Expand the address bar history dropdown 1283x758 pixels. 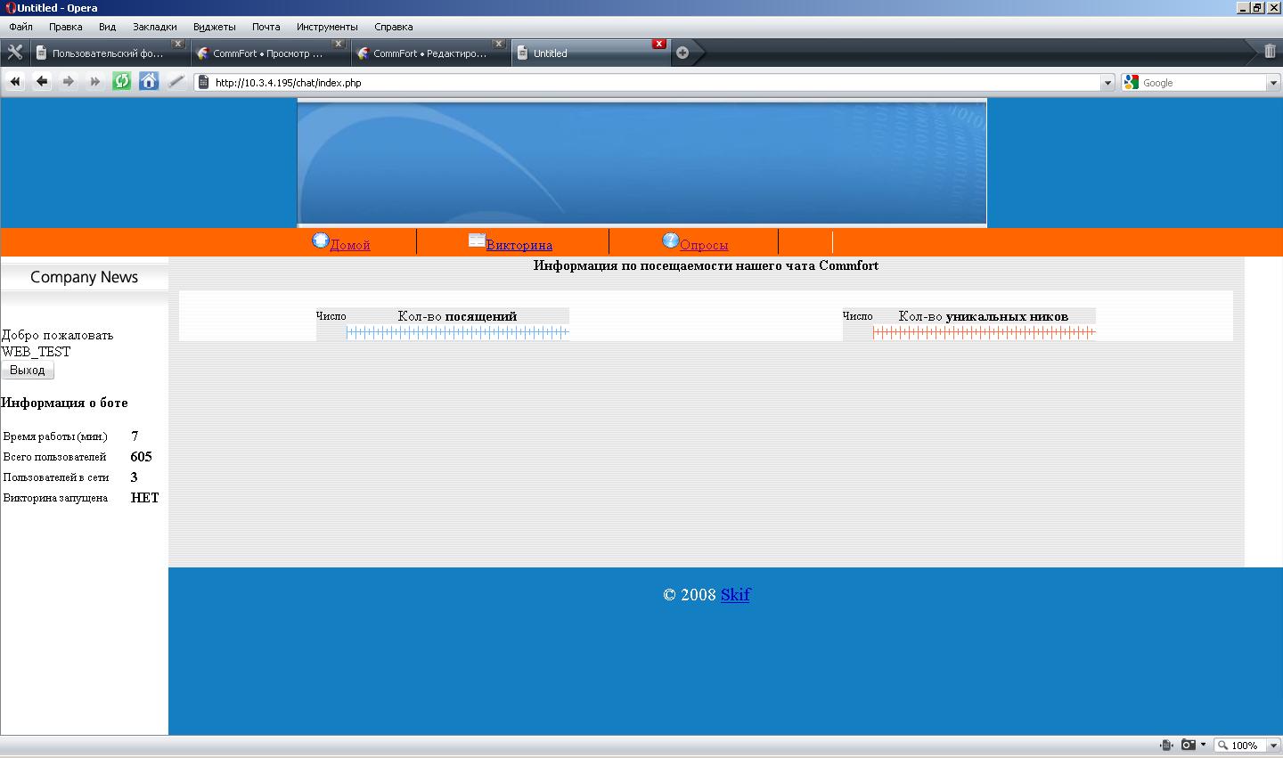(x=1107, y=83)
